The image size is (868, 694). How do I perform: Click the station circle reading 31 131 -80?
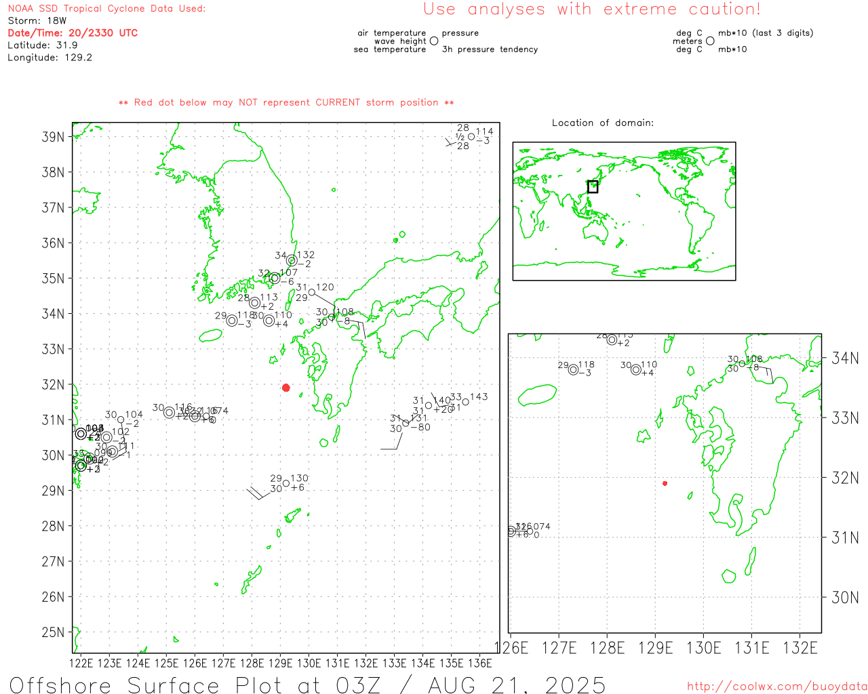pos(406,424)
